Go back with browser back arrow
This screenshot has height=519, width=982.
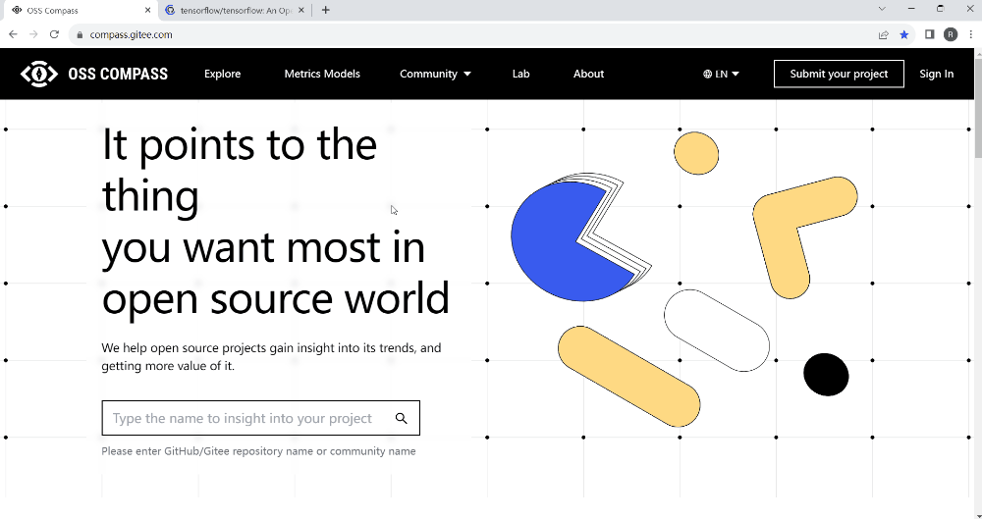(13, 34)
